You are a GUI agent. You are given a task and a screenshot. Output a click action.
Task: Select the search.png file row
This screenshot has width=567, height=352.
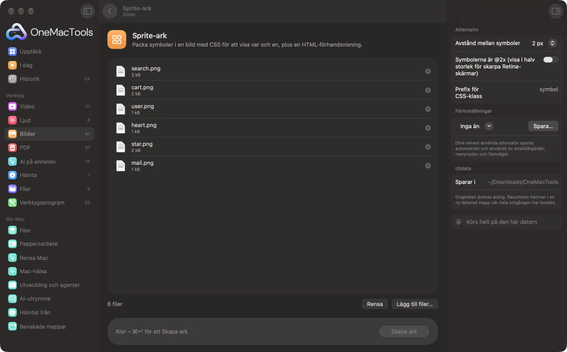tap(274, 71)
